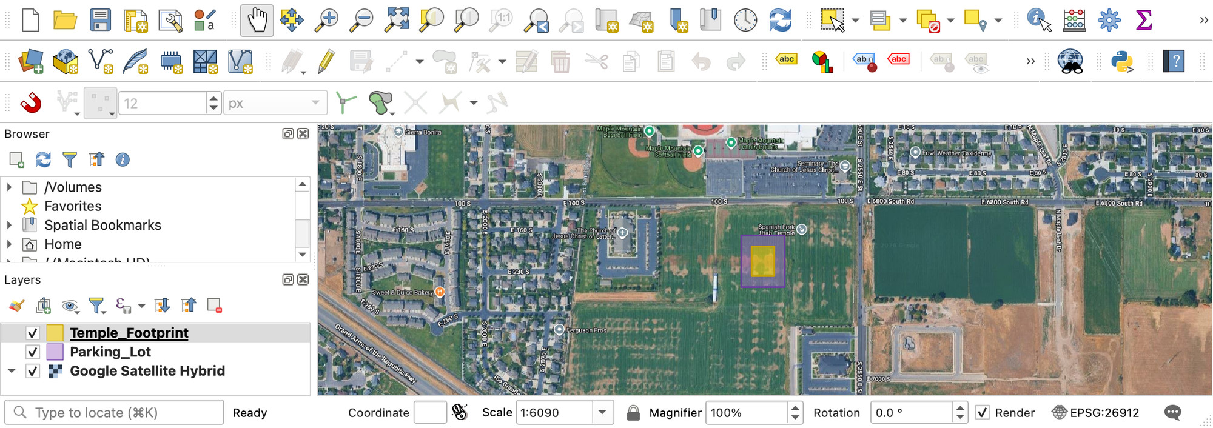This screenshot has height=428, width=1213.
Task: Click the Zoom Last icon
Action: click(537, 20)
